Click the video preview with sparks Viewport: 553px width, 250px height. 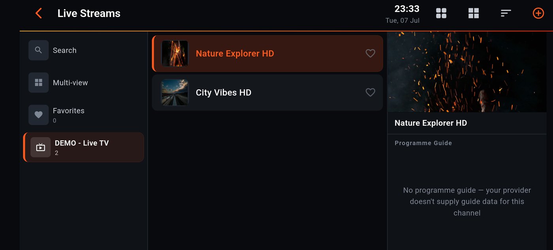point(467,72)
